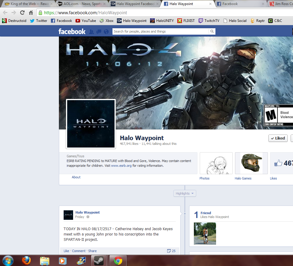Open Facebook notifications globe icon
Viewport: 293px width, 266px height.
pos(106,32)
